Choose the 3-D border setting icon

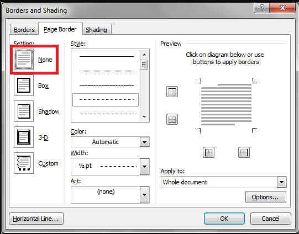24,137
